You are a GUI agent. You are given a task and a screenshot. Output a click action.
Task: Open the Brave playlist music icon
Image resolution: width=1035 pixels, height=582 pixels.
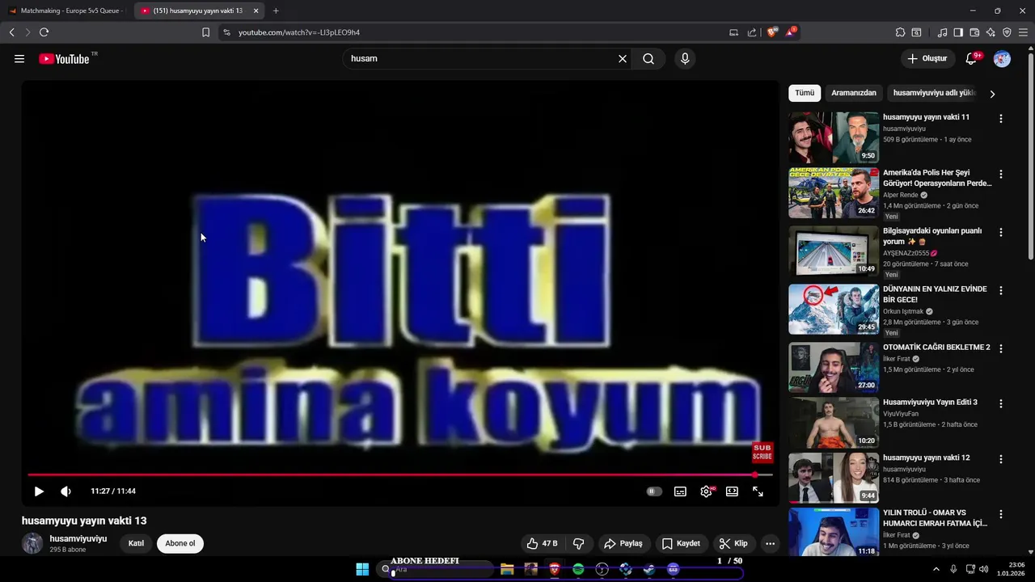click(942, 32)
